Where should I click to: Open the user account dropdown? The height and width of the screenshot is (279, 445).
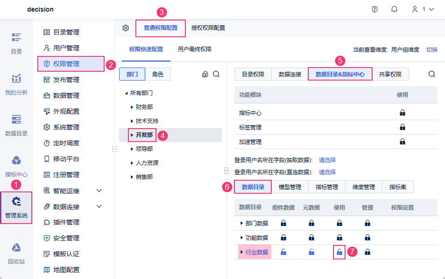[x=423, y=9]
